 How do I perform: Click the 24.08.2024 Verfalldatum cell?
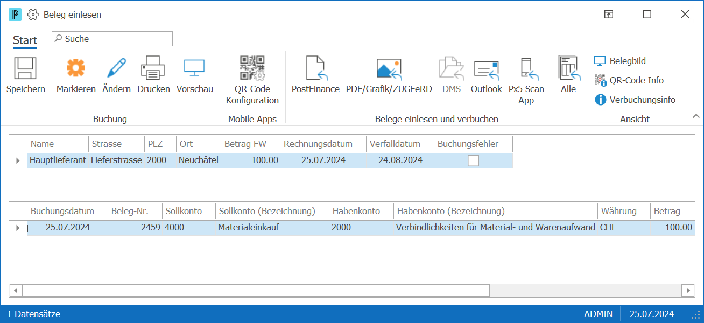point(400,160)
